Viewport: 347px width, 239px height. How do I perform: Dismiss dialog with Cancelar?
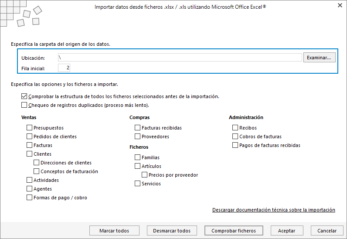327,231
